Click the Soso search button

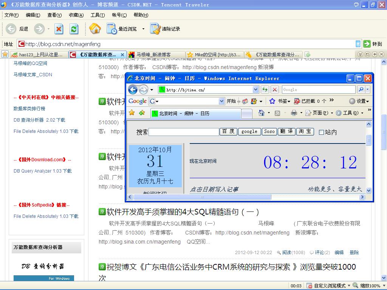(269, 131)
